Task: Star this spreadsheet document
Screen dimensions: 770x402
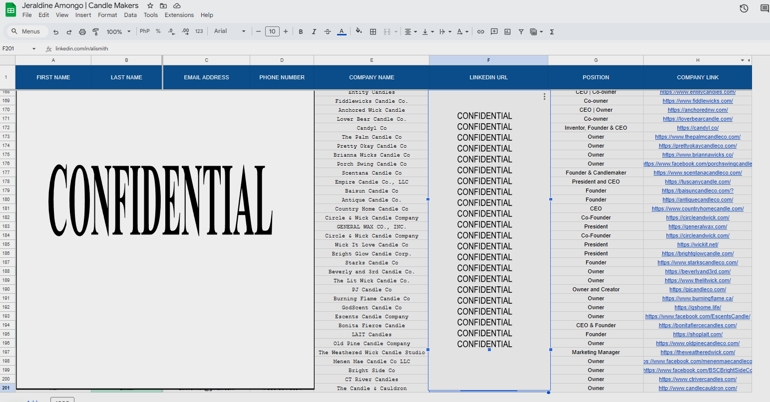Action: pyautogui.click(x=150, y=5)
